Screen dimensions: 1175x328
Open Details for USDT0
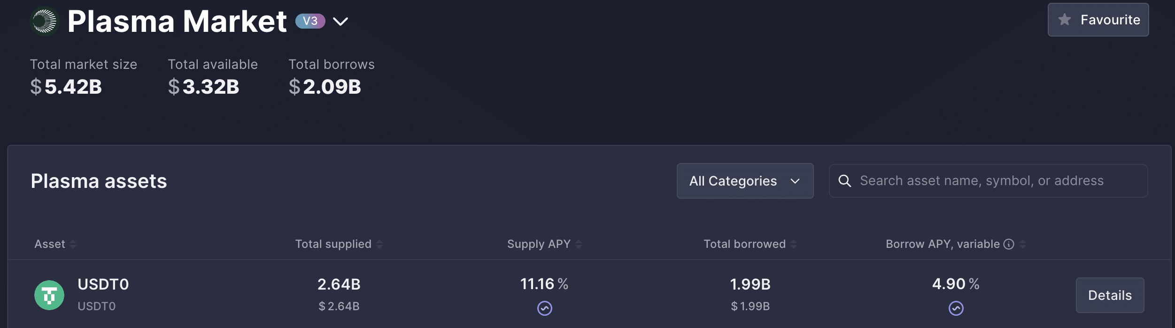coord(1109,295)
